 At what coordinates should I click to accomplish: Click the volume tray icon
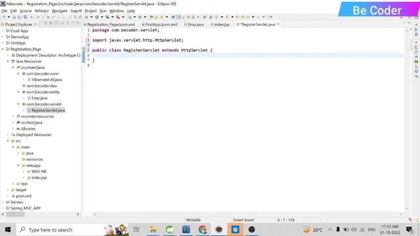tap(354, 229)
